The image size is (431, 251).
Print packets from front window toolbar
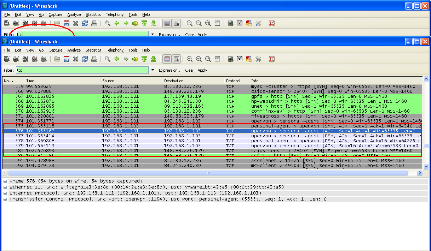point(94,59)
